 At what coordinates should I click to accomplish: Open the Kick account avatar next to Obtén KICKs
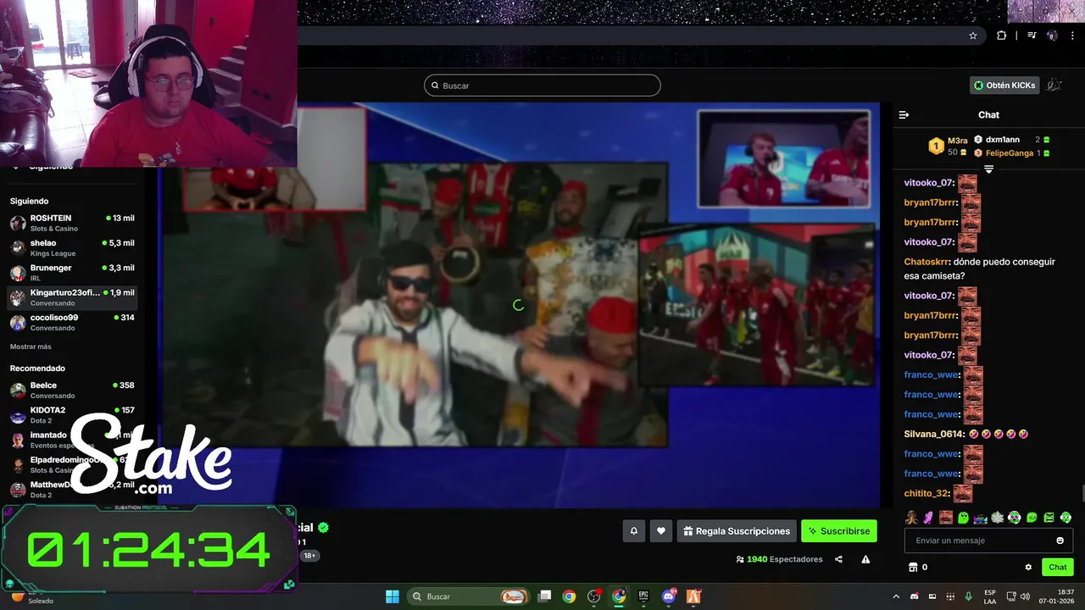pyautogui.click(x=1054, y=85)
